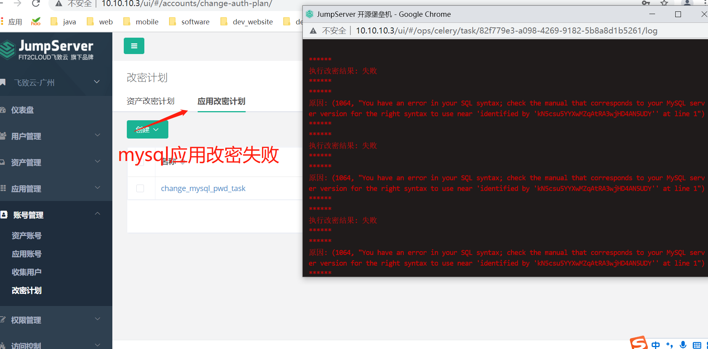Toggle the green hamburger sidebar menu button

pyautogui.click(x=134, y=46)
